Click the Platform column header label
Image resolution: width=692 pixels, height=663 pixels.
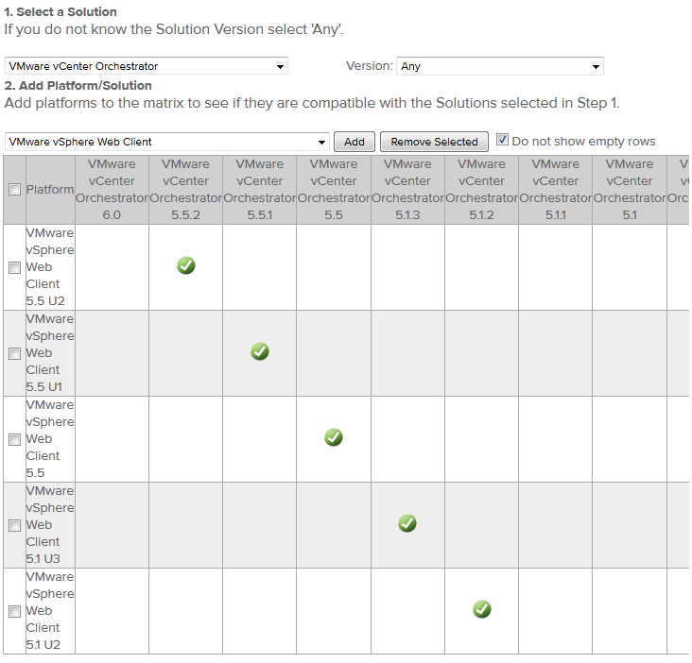(x=50, y=190)
